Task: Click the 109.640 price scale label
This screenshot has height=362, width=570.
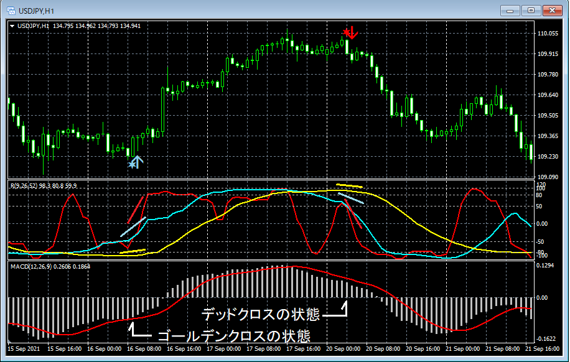Action: (548, 95)
